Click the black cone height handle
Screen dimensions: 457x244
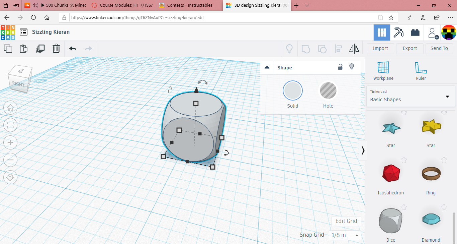tap(196, 89)
